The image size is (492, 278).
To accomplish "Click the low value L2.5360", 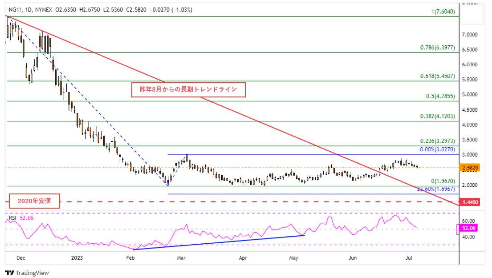I will (113, 10).
